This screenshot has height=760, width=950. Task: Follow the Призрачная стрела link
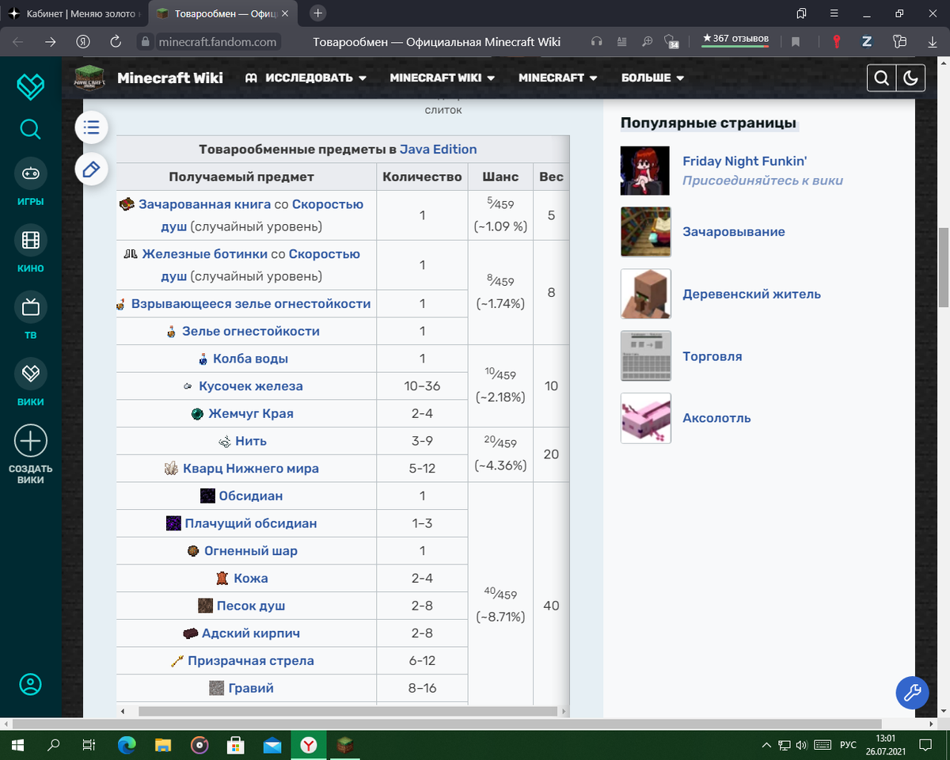[251, 660]
